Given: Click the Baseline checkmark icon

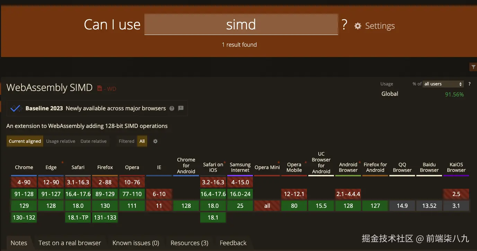Looking at the screenshot, I should pos(16,108).
